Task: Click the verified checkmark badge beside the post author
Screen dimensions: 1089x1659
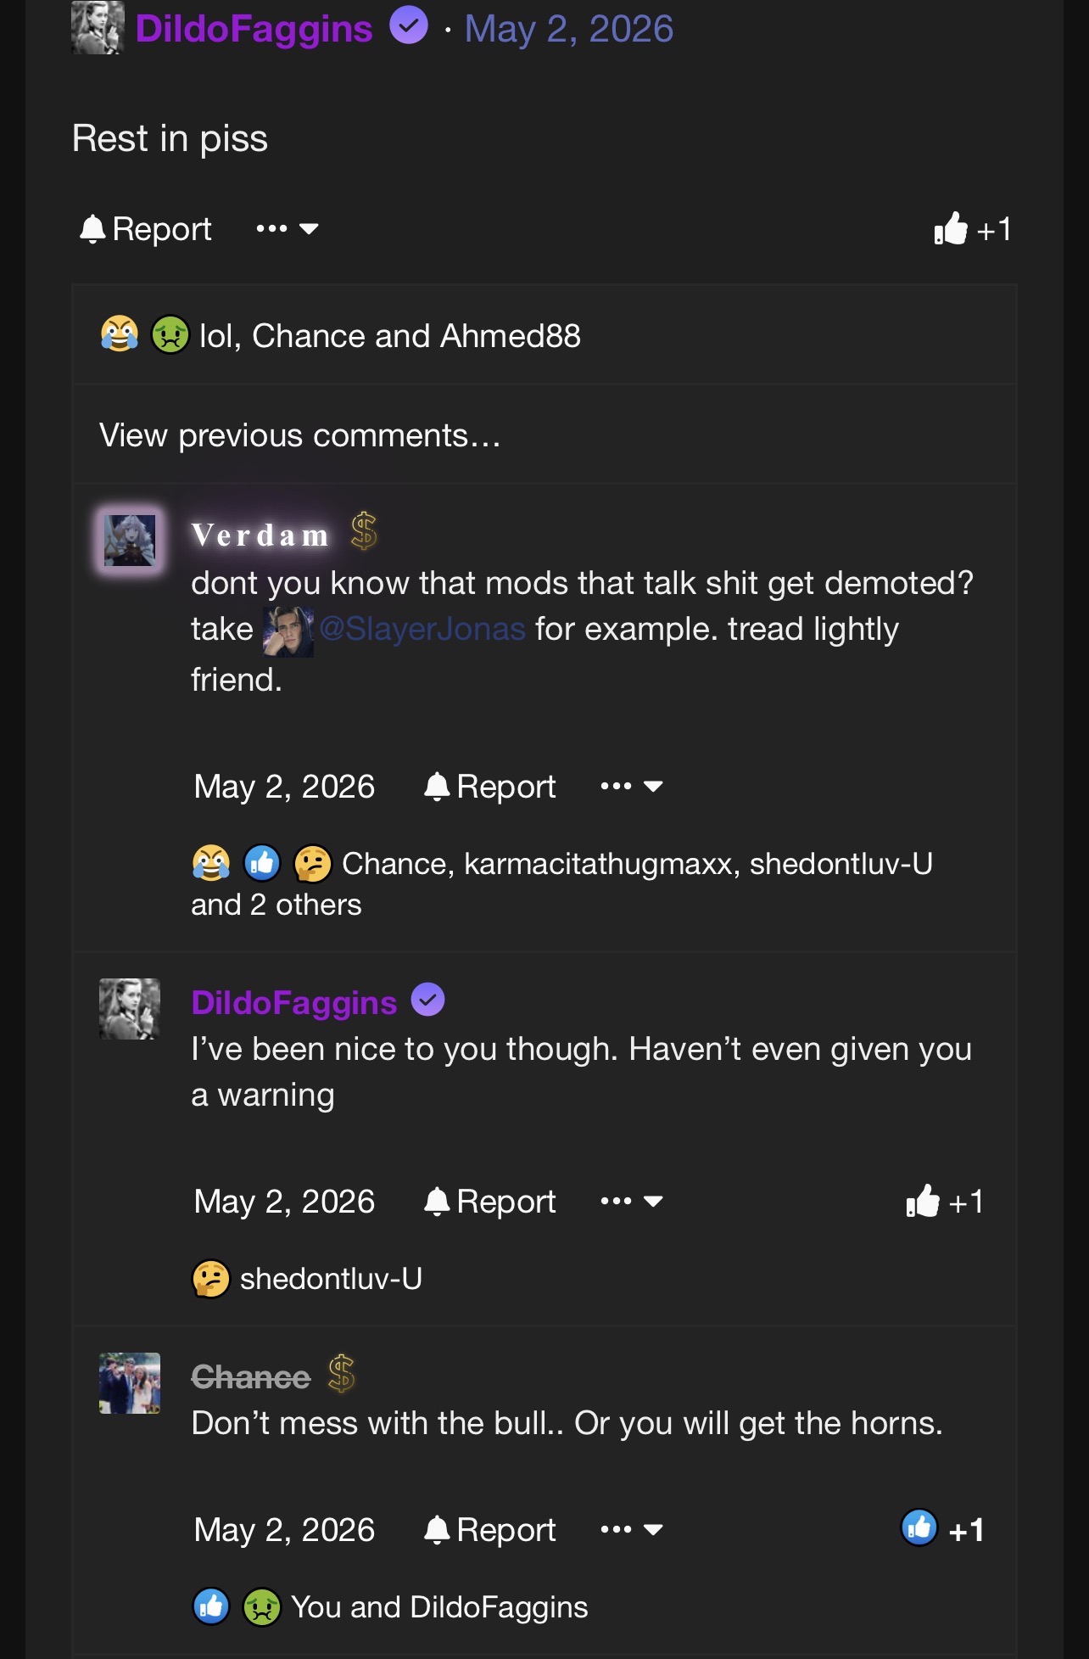Action: [409, 25]
